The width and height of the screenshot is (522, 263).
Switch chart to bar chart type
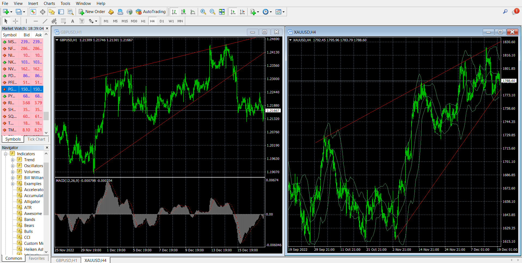pos(174,12)
